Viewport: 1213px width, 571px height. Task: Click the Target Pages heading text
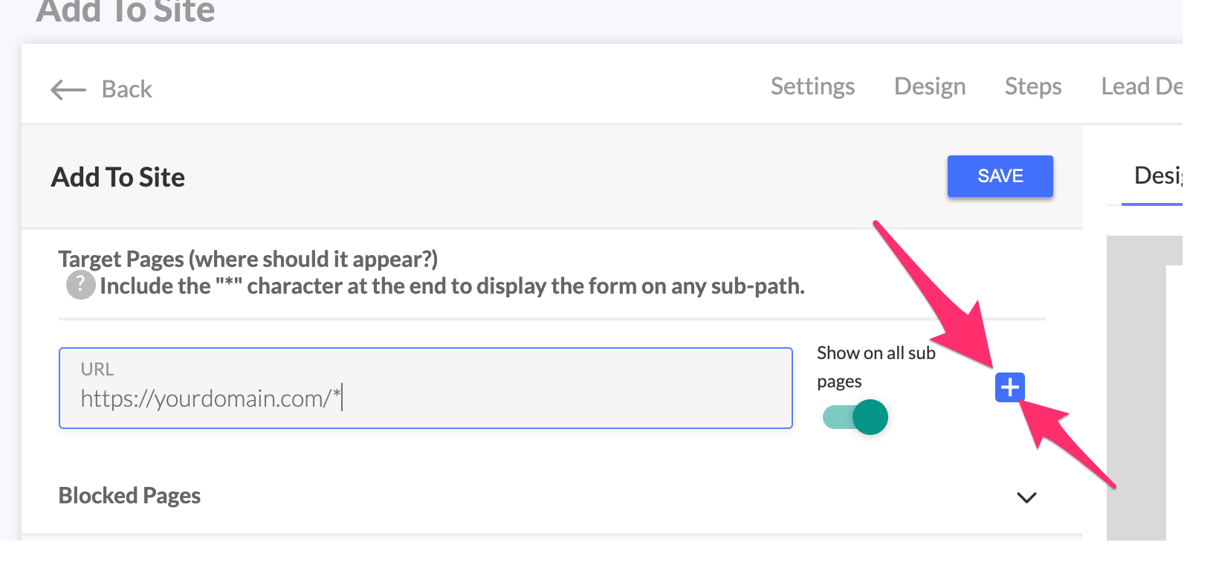pyautogui.click(x=248, y=259)
